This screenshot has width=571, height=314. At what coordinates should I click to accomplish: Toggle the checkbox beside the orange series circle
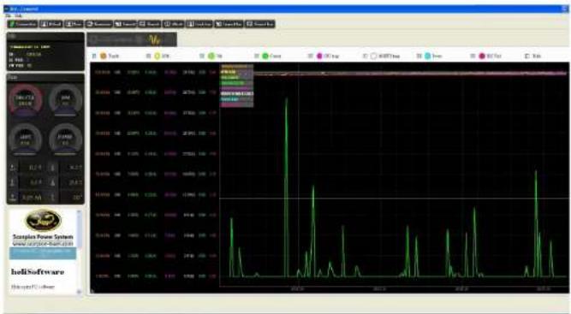coord(94,56)
